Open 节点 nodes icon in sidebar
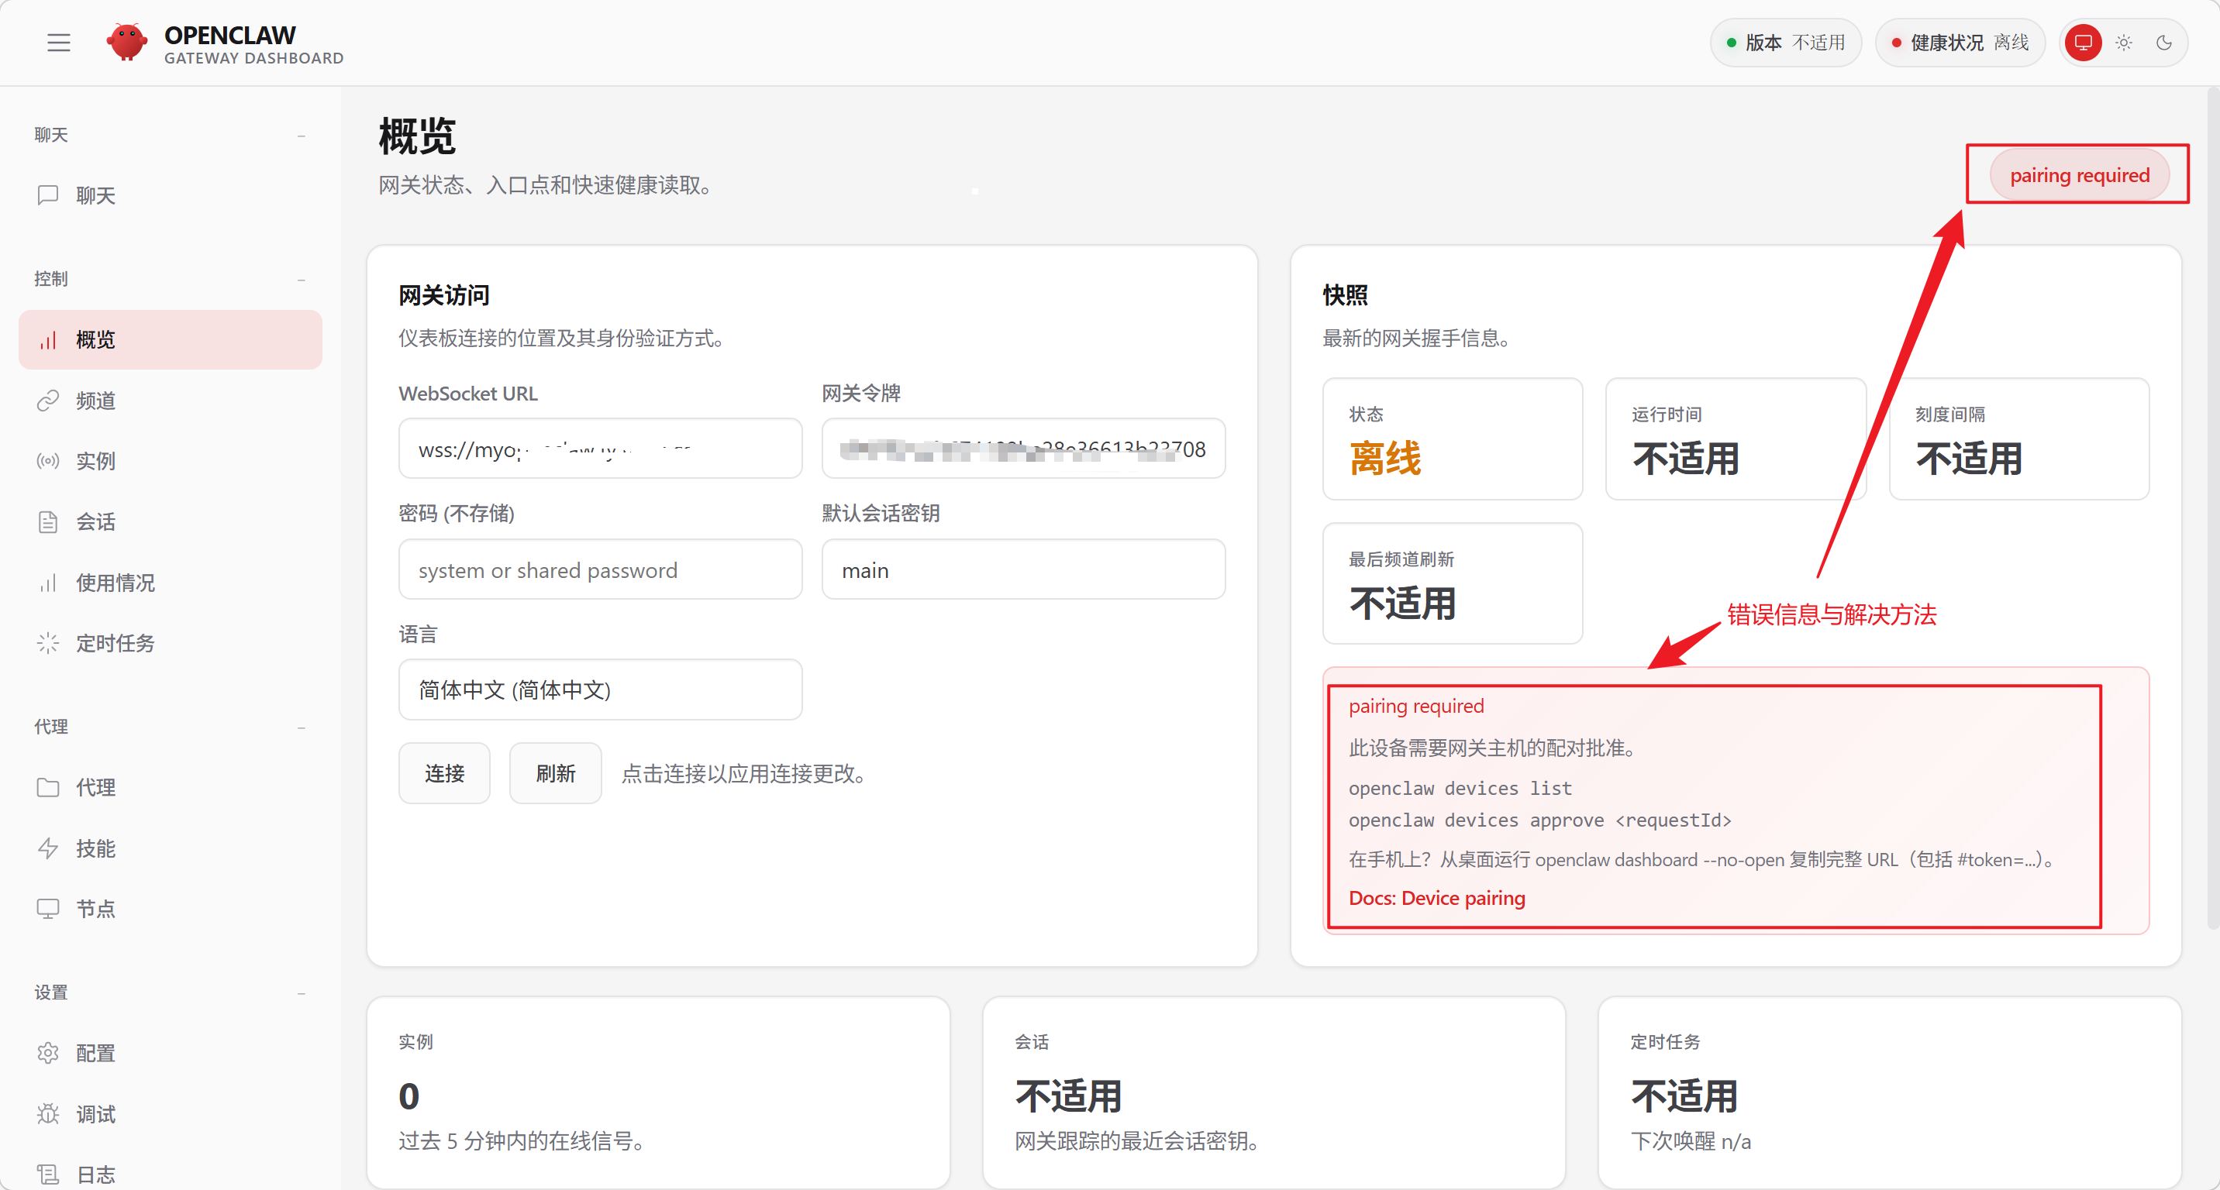 coord(49,907)
